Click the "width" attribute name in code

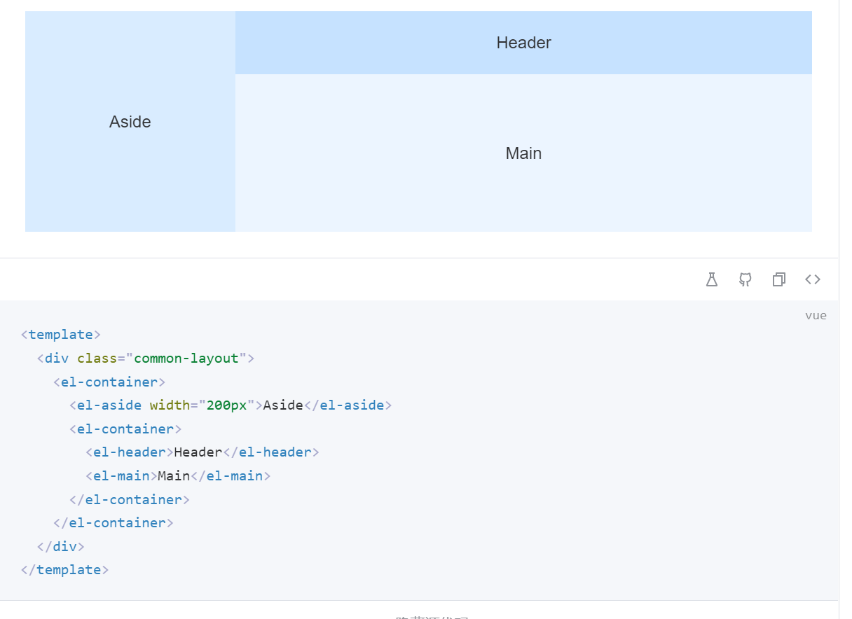coord(170,405)
